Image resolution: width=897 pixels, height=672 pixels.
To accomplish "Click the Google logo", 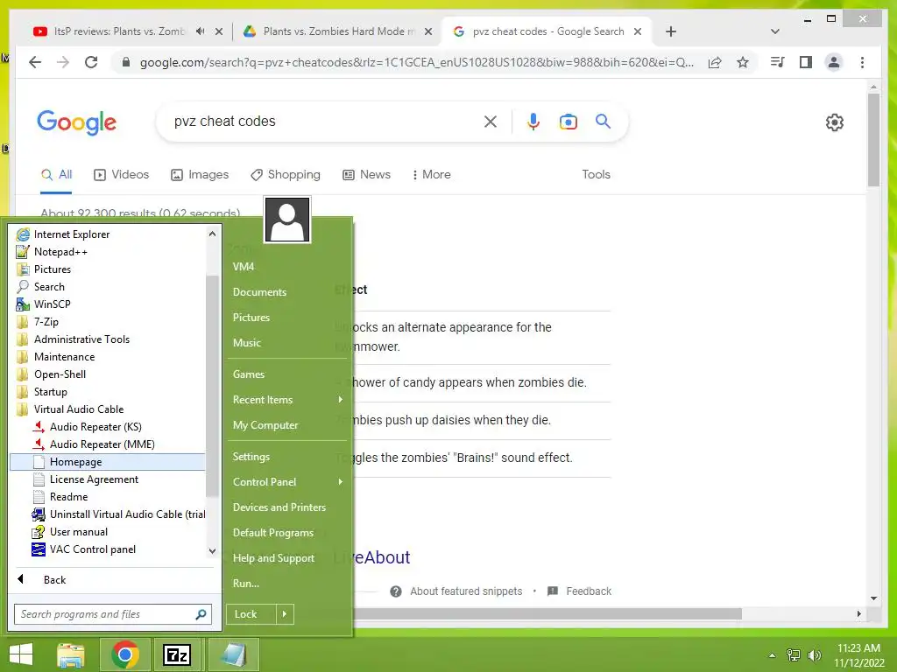I will 77,122.
